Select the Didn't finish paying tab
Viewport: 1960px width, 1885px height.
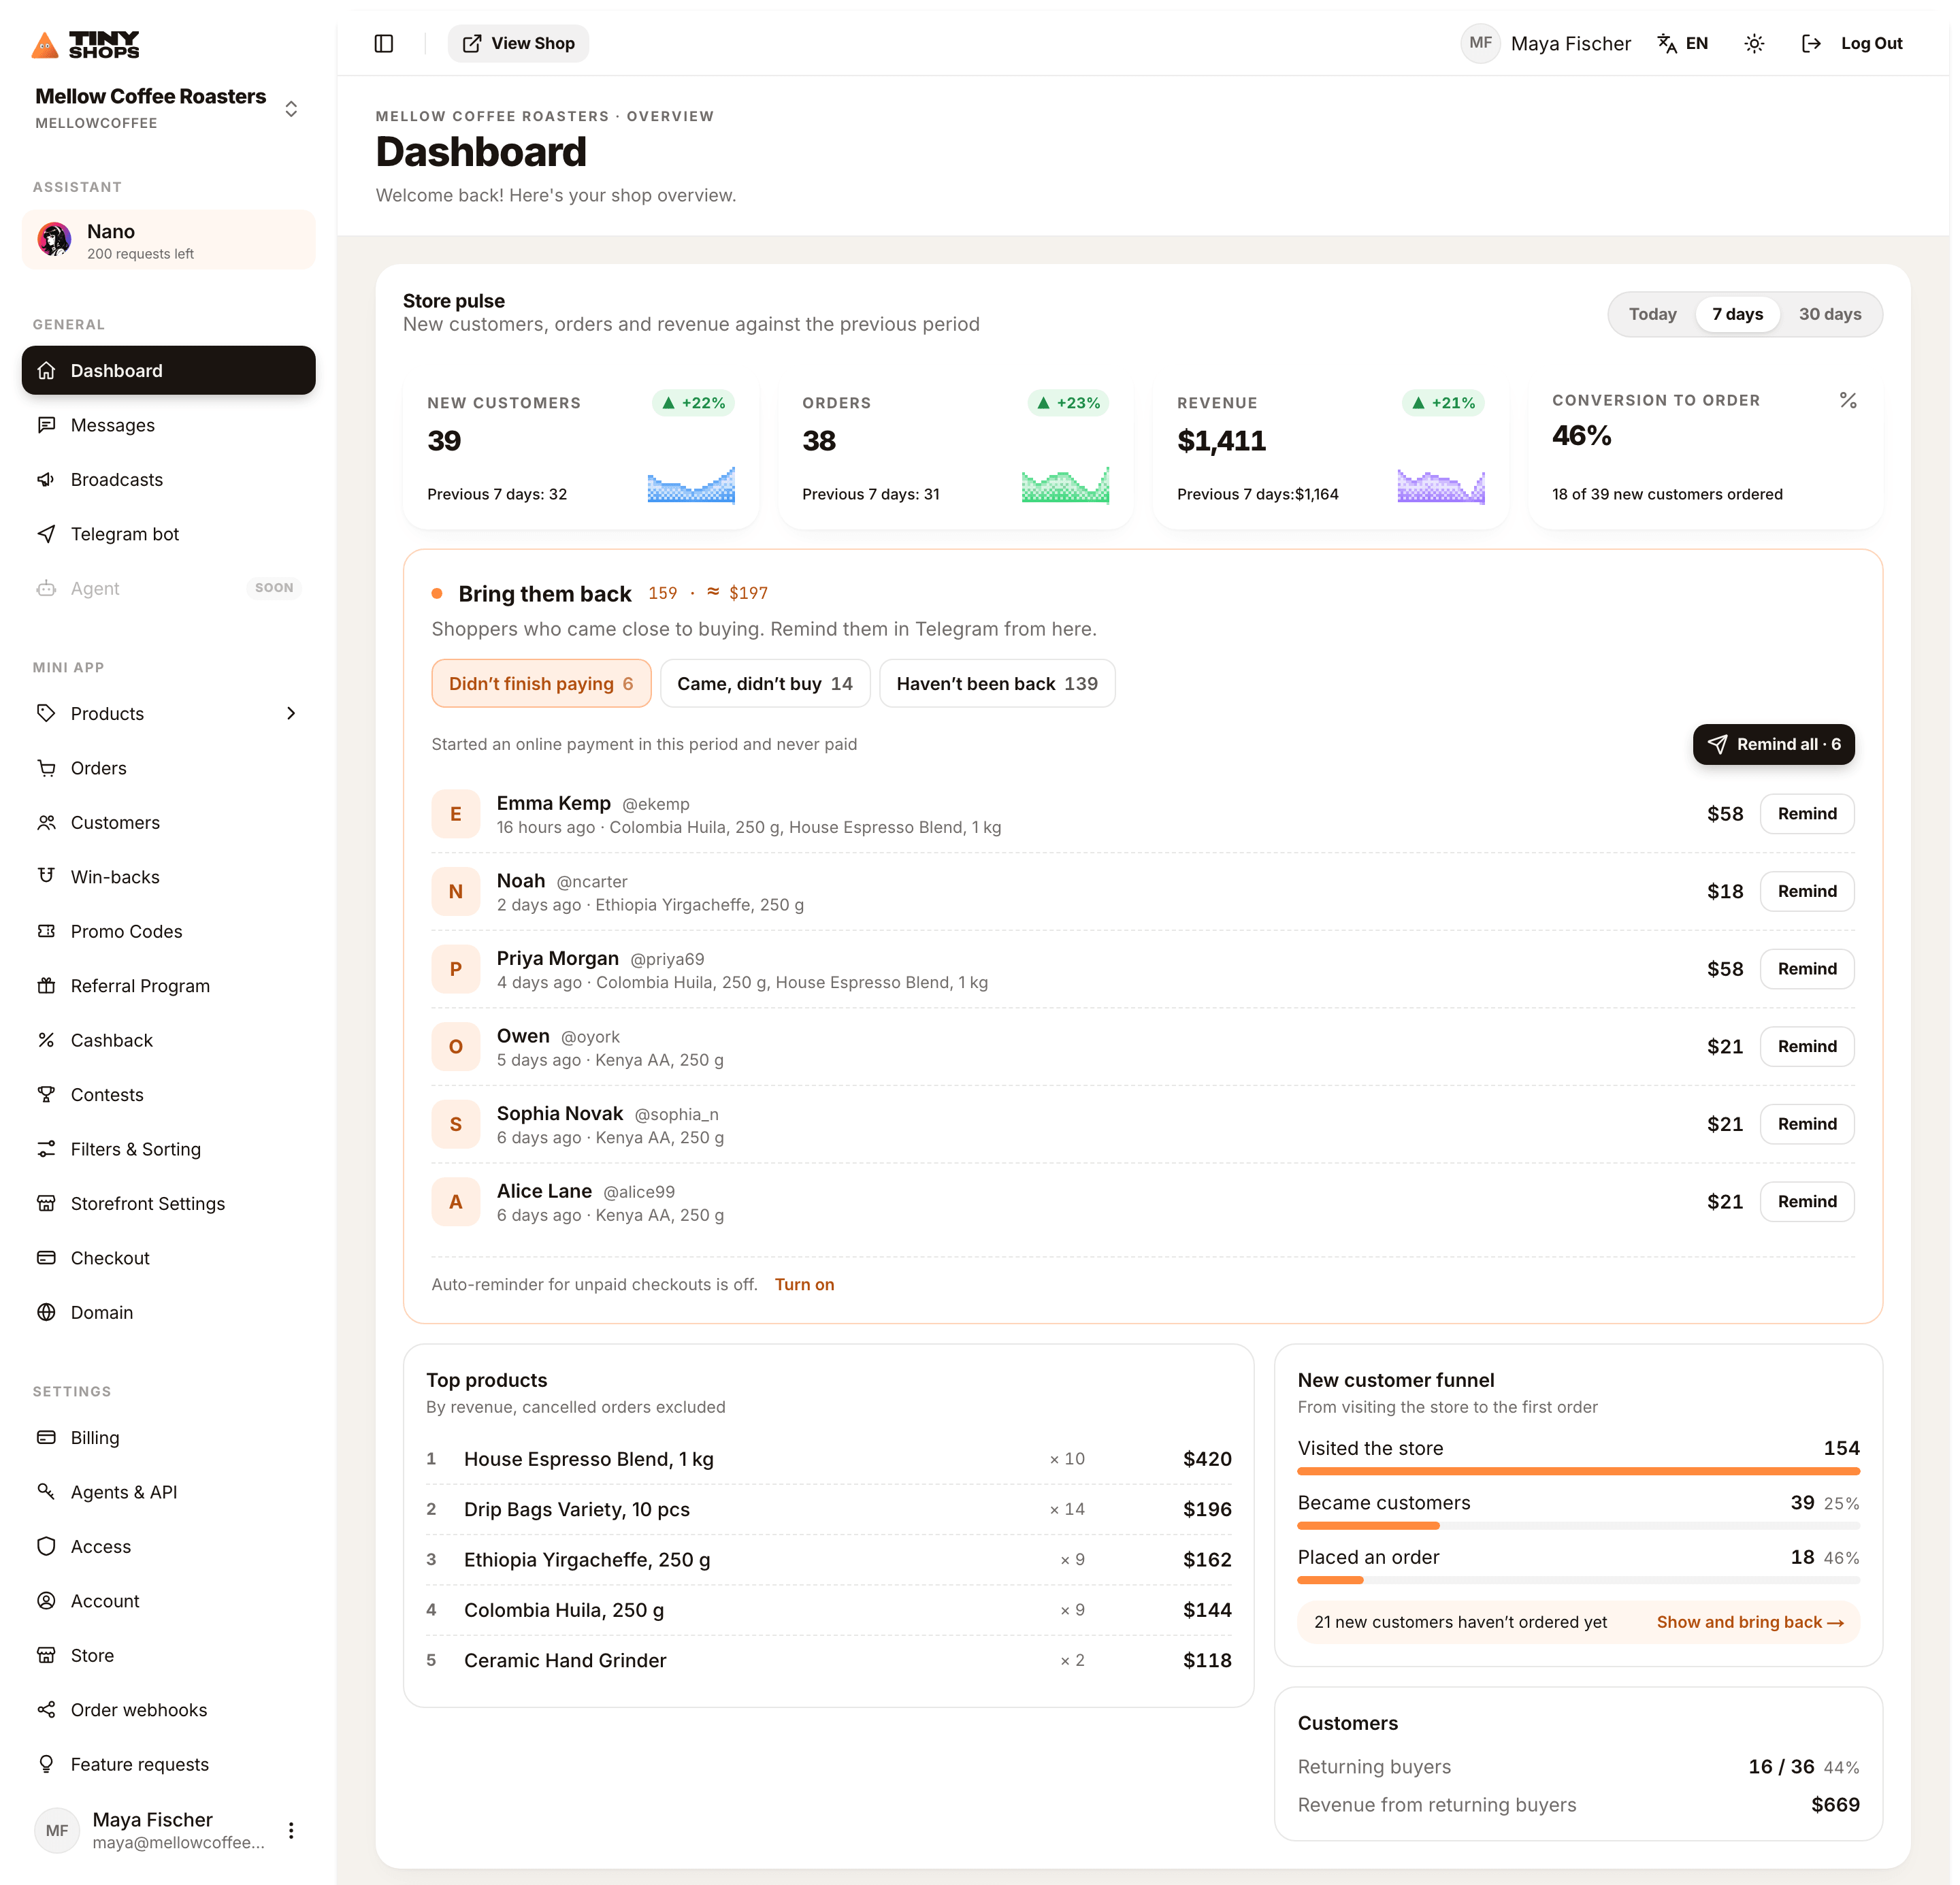[541, 683]
